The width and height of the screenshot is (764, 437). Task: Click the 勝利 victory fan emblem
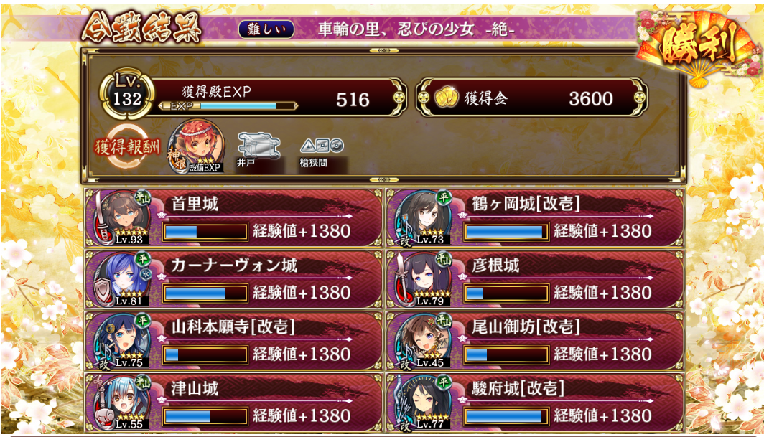pyautogui.click(x=699, y=44)
